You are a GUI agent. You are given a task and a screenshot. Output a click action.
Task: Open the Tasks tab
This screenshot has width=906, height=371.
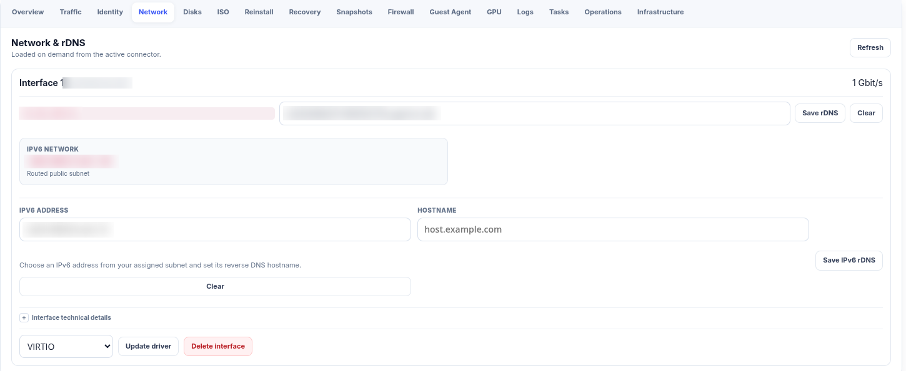coord(559,12)
